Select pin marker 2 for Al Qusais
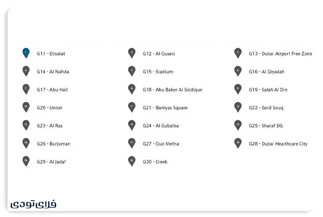The width and height of the screenshot is (323, 217). click(x=132, y=53)
